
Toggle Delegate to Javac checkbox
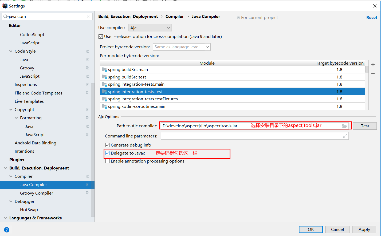(x=107, y=153)
